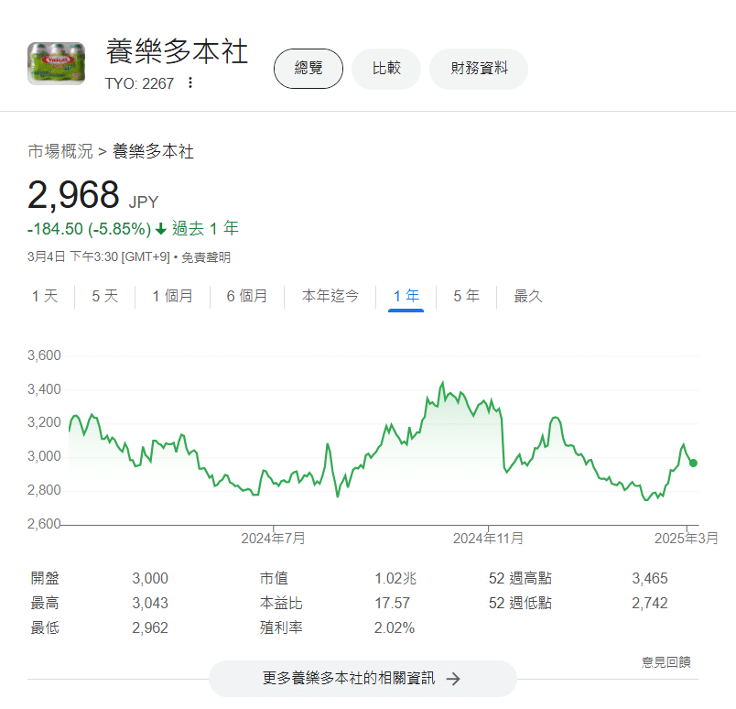Click the 免責聲明 disclaimer link
736x709 pixels.
click(x=206, y=257)
